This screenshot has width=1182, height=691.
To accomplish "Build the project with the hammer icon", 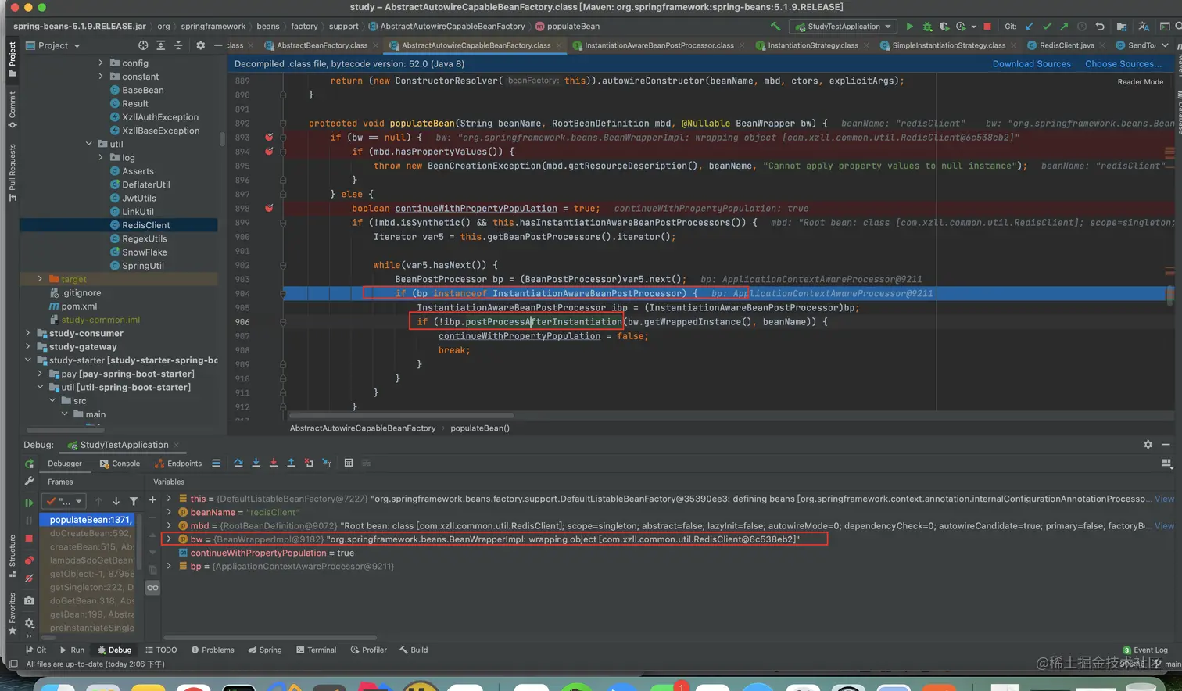I will pyautogui.click(x=775, y=26).
